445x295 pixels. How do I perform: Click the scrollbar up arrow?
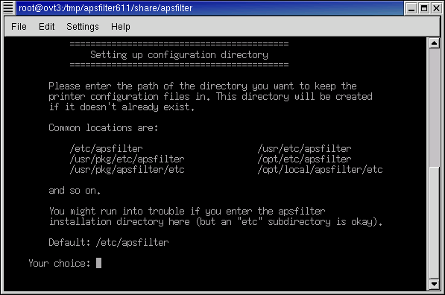coord(435,43)
